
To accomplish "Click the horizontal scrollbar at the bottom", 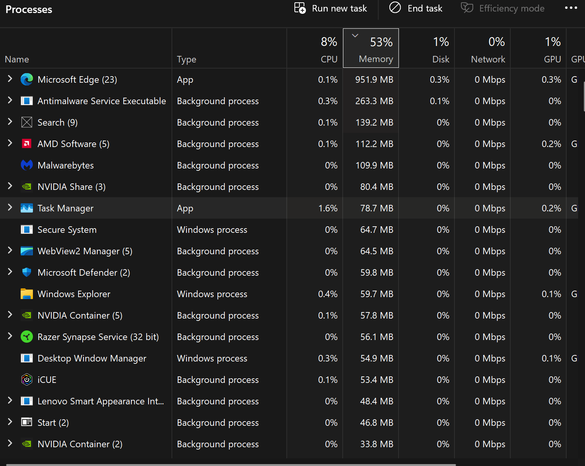I will point(231,464).
